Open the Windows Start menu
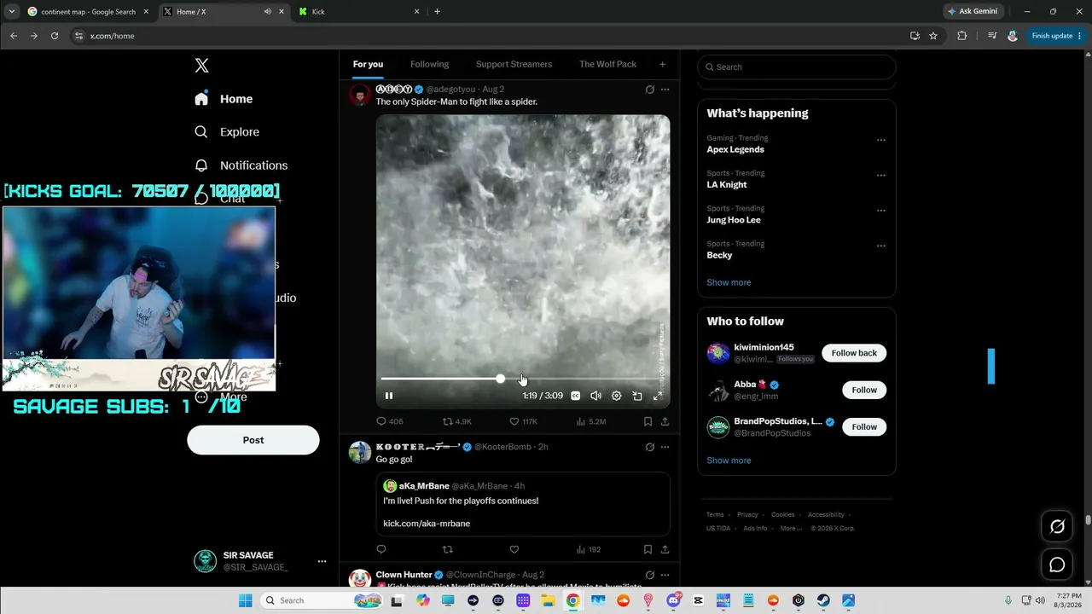The image size is (1092, 614). (x=245, y=600)
